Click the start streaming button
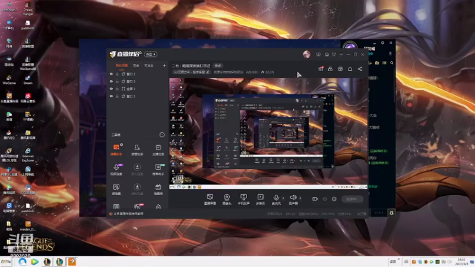The image size is (475, 267). click(352, 199)
